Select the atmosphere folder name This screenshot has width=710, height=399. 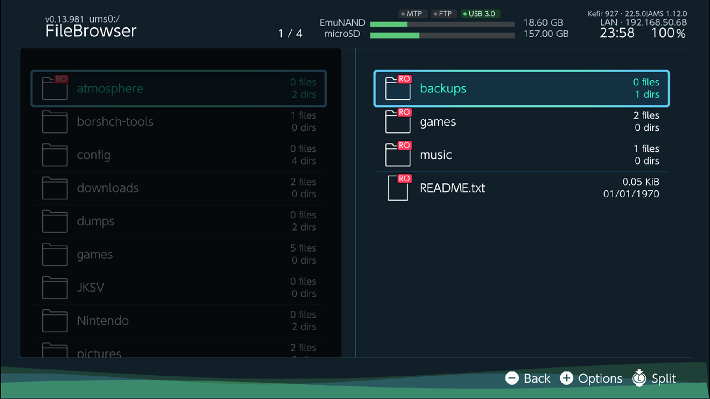110,89
